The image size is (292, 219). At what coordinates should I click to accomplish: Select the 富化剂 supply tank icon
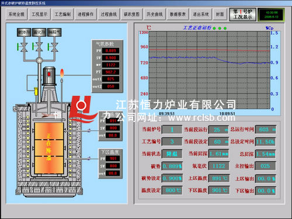pyautogui.click(x=39, y=32)
